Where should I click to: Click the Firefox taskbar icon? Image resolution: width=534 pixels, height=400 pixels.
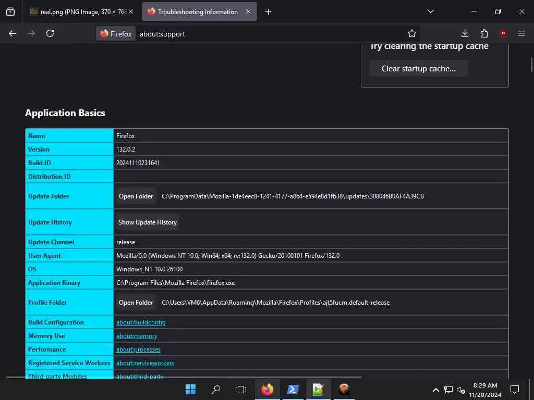coord(268,389)
